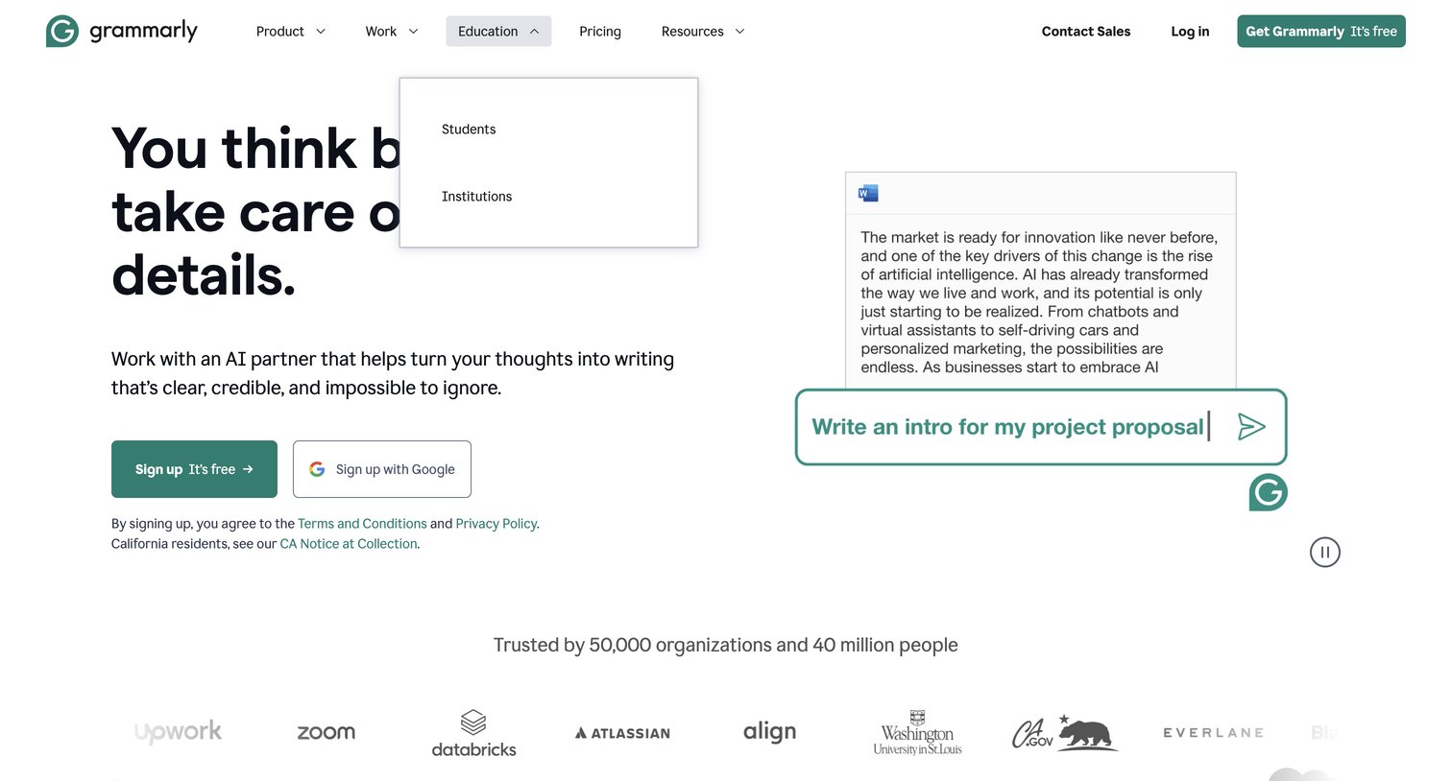Collapse the Education menu
This screenshot has height=781, width=1452.
(498, 32)
